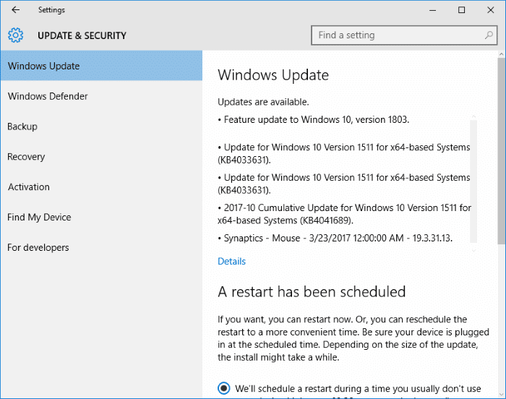Click the Settings gear icon
This screenshot has width=506, height=399.
(x=15, y=35)
